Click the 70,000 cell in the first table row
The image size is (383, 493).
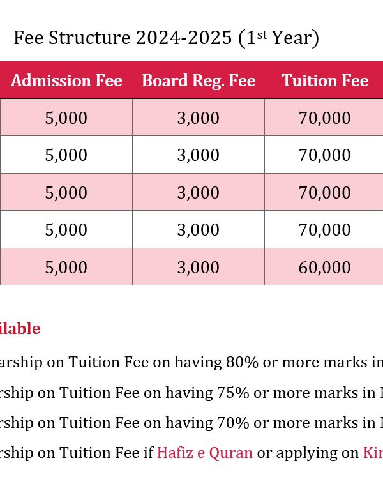(x=325, y=118)
